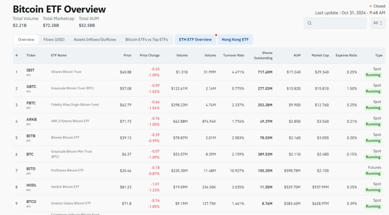This screenshot has width=389, height=215.
Task: Select the Assets Inflows/Outflows tab
Action: (x=95, y=40)
